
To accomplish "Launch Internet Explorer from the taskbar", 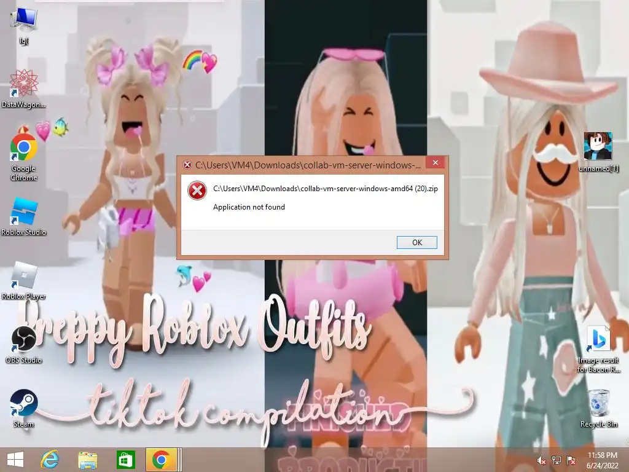I will 50,460.
